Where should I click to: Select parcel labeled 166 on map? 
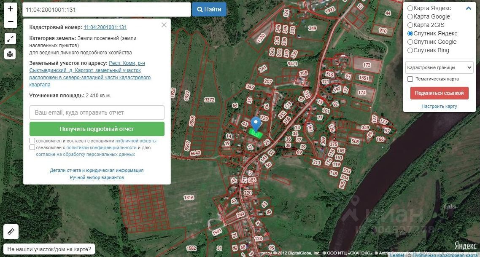(x=380, y=139)
